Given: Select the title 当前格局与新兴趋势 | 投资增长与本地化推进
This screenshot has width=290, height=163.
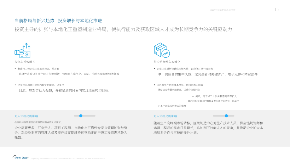Looking at the screenshot, I should [58, 21].
